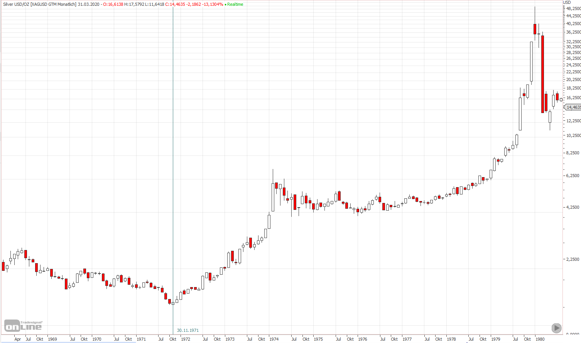Click the round play button on the chart
The height and width of the screenshot is (343, 581).
(x=556, y=328)
